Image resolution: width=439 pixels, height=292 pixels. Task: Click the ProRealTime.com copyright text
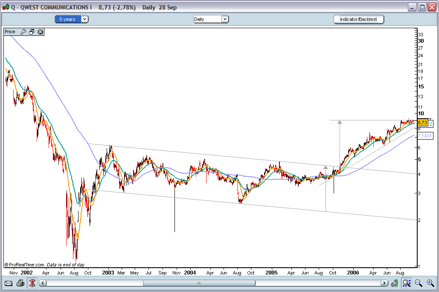pos(24,265)
